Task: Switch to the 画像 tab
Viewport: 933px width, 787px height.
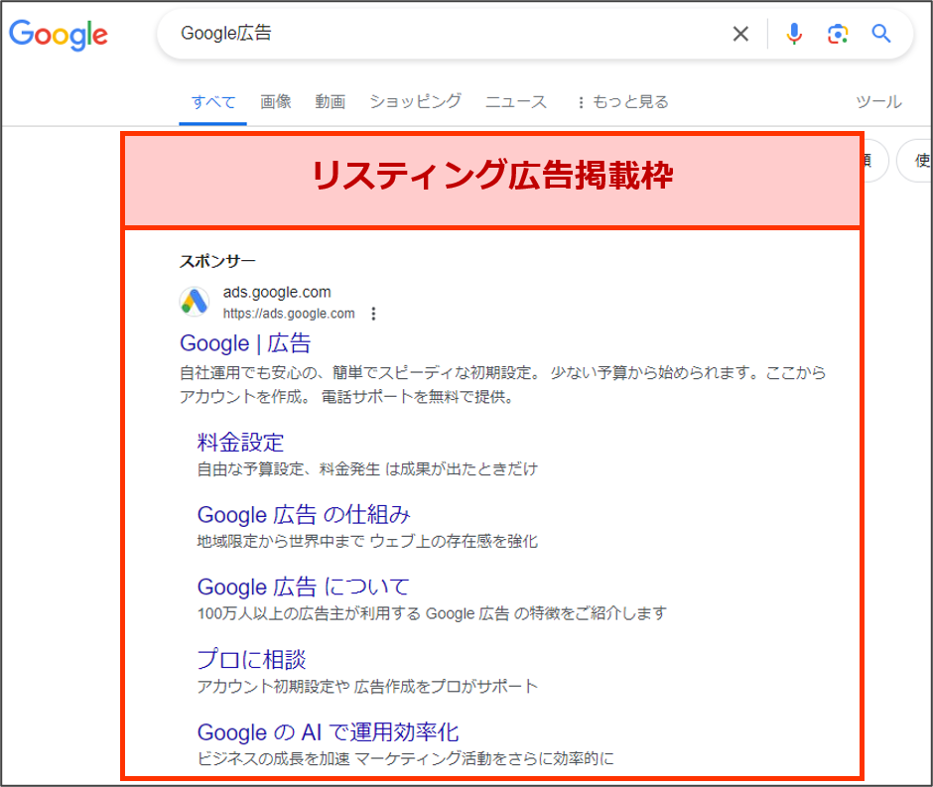Action: click(x=276, y=101)
